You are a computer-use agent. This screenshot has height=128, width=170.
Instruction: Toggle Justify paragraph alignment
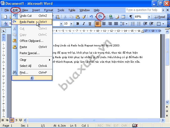click(116, 24)
